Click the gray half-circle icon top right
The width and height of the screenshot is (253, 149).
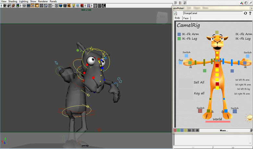pos(246,3)
